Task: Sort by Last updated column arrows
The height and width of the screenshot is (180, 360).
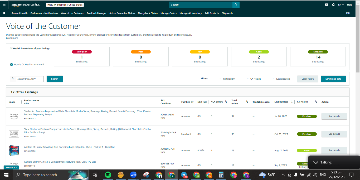Action: pyautogui.click(x=291, y=102)
